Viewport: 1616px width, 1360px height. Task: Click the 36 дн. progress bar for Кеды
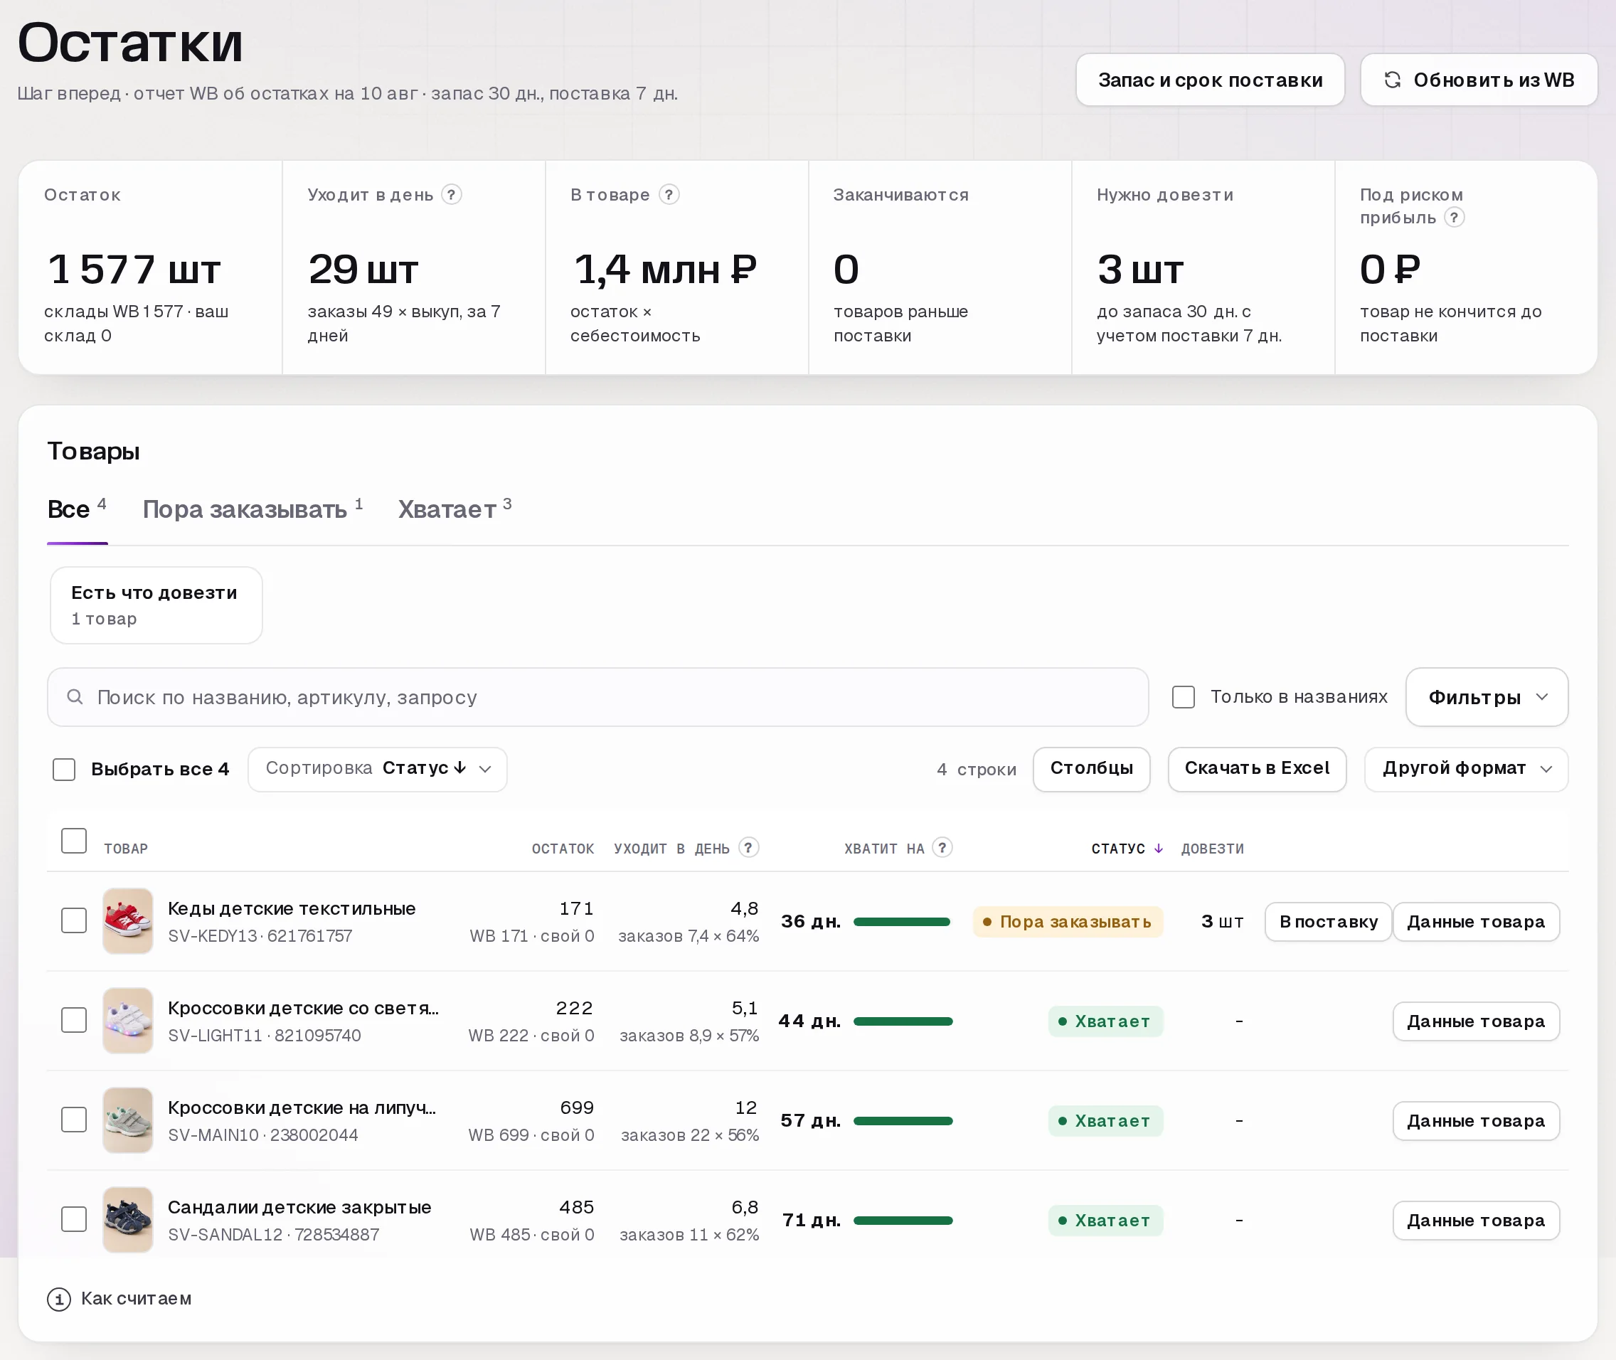pyautogui.click(x=902, y=921)
